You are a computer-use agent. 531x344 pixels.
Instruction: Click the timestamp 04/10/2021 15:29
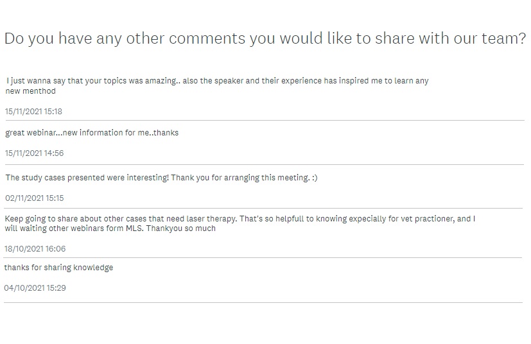tap(35, 288)
